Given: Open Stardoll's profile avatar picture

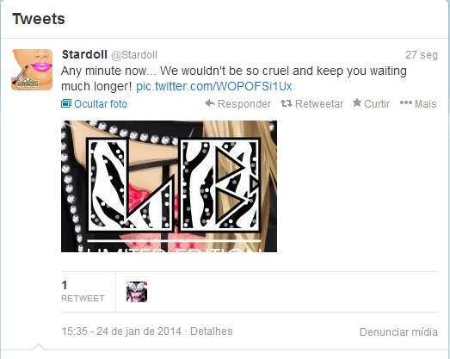Looking at the screenshot, I should click(x=32, y=70).
